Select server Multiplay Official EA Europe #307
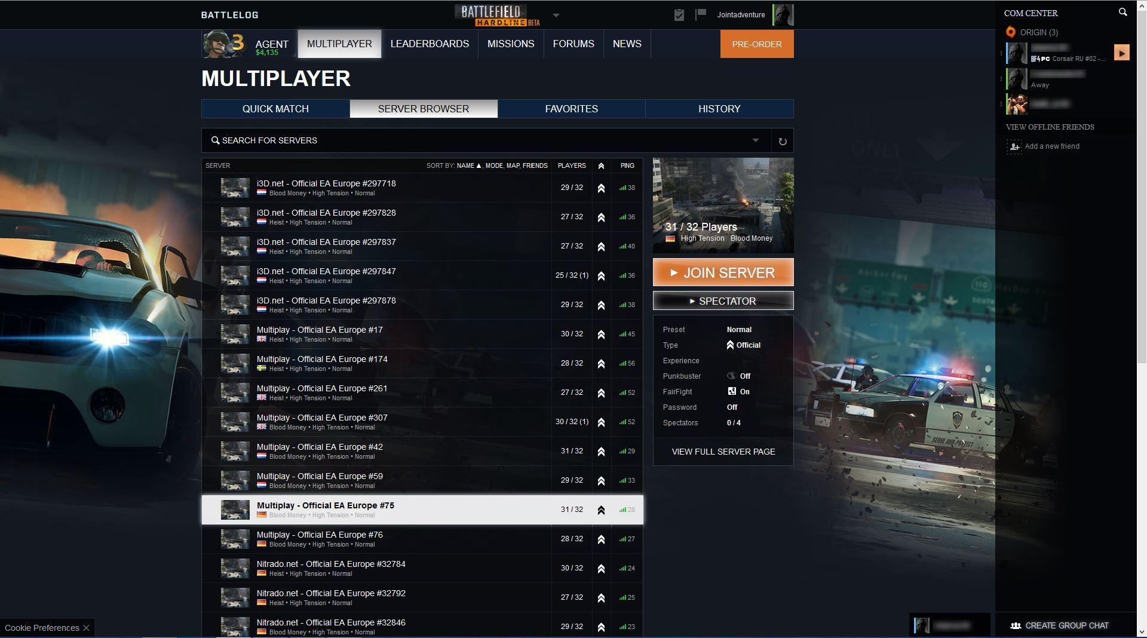This screenshot has height=638, width=1147. point(422,422)
